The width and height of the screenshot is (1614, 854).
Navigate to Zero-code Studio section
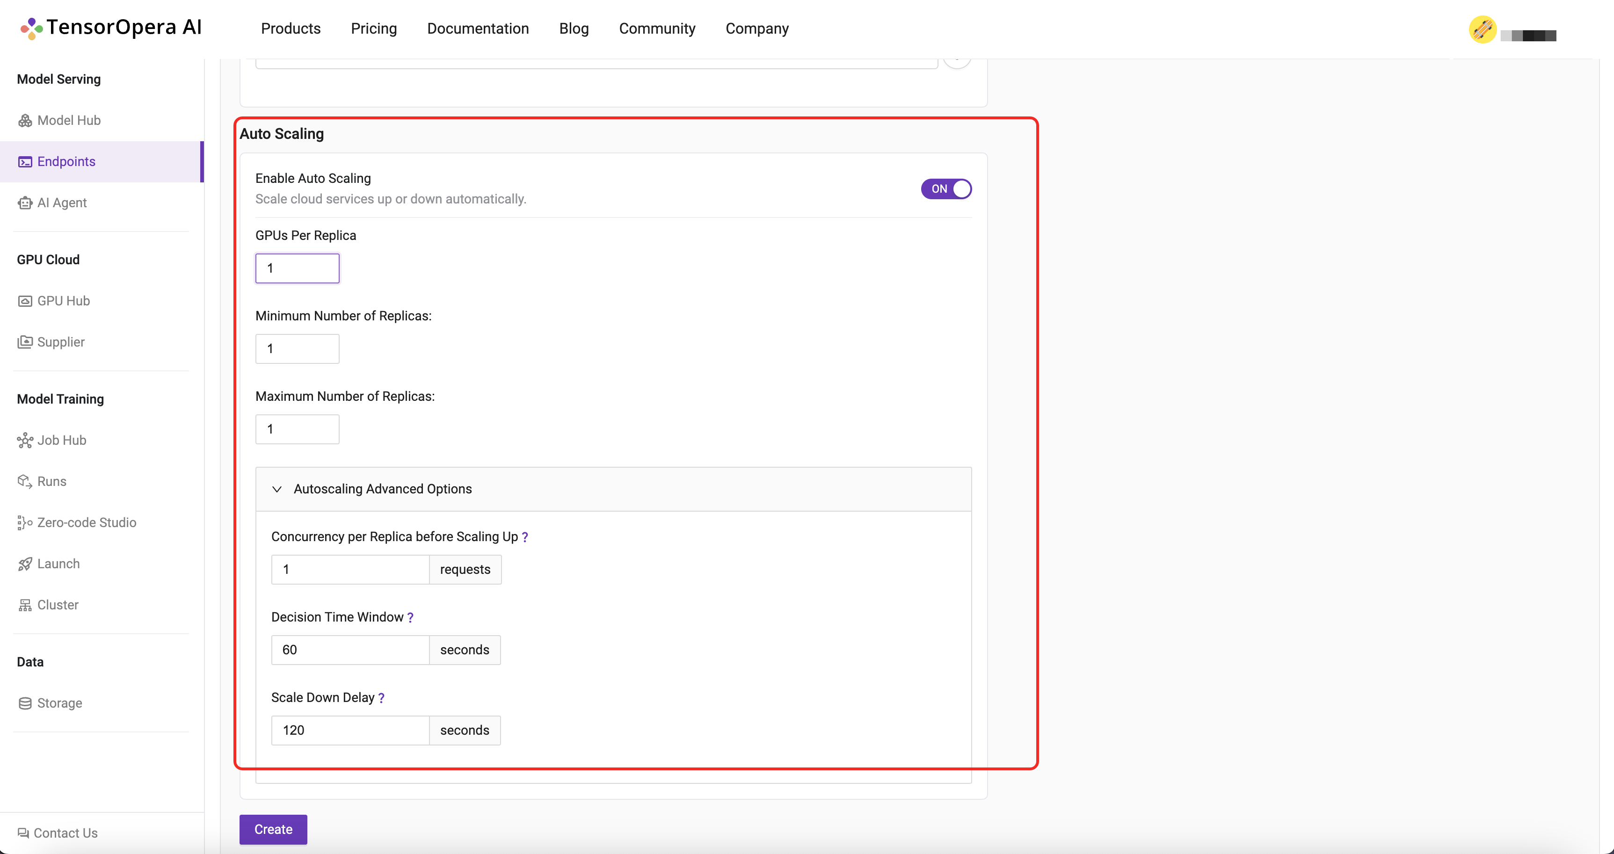(87, 522)
